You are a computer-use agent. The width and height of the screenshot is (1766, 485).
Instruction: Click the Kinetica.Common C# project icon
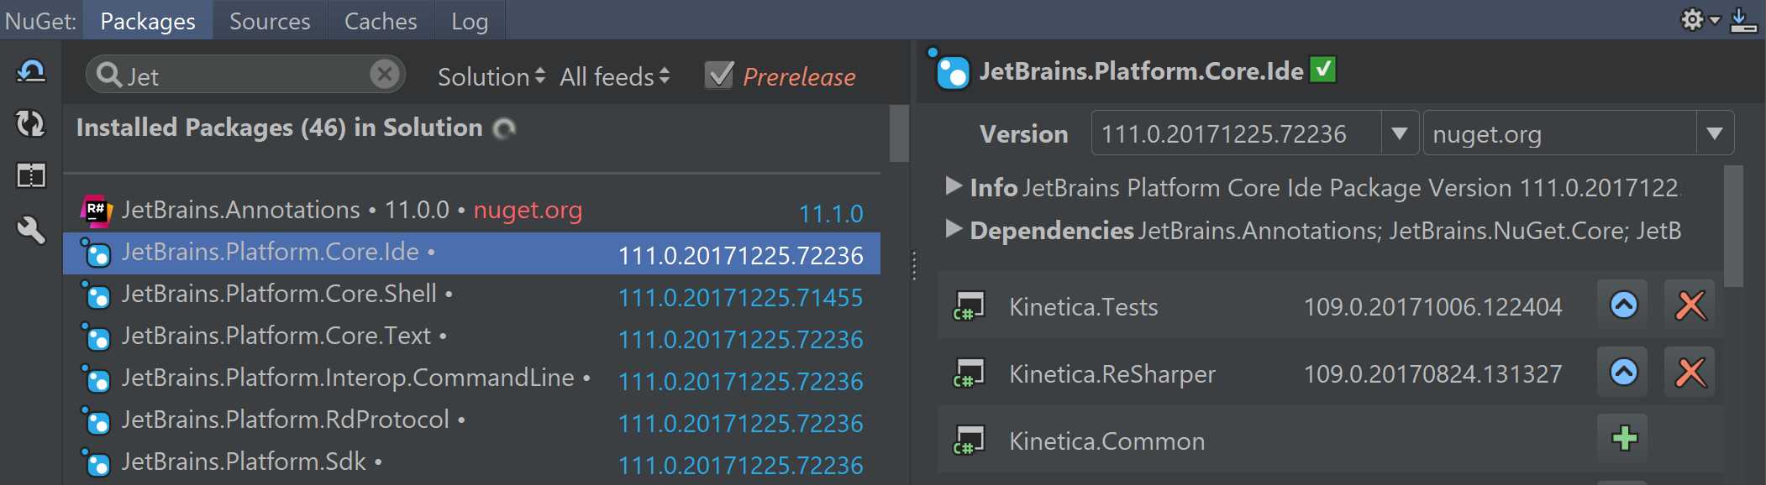[x=969, y=441]
